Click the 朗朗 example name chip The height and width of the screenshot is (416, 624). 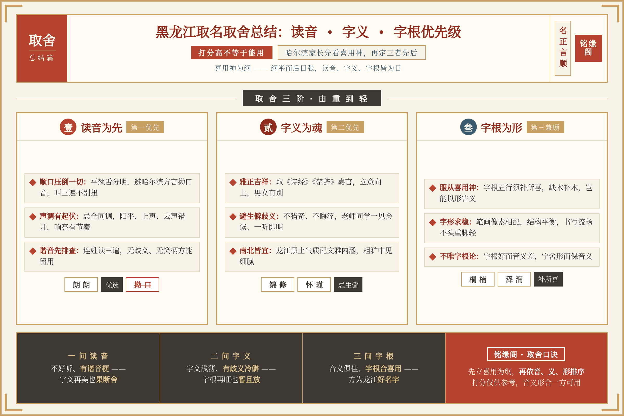click(81, 284)
